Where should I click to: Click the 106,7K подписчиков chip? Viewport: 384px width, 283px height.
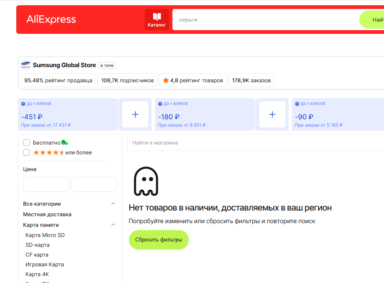coord(127,80)
